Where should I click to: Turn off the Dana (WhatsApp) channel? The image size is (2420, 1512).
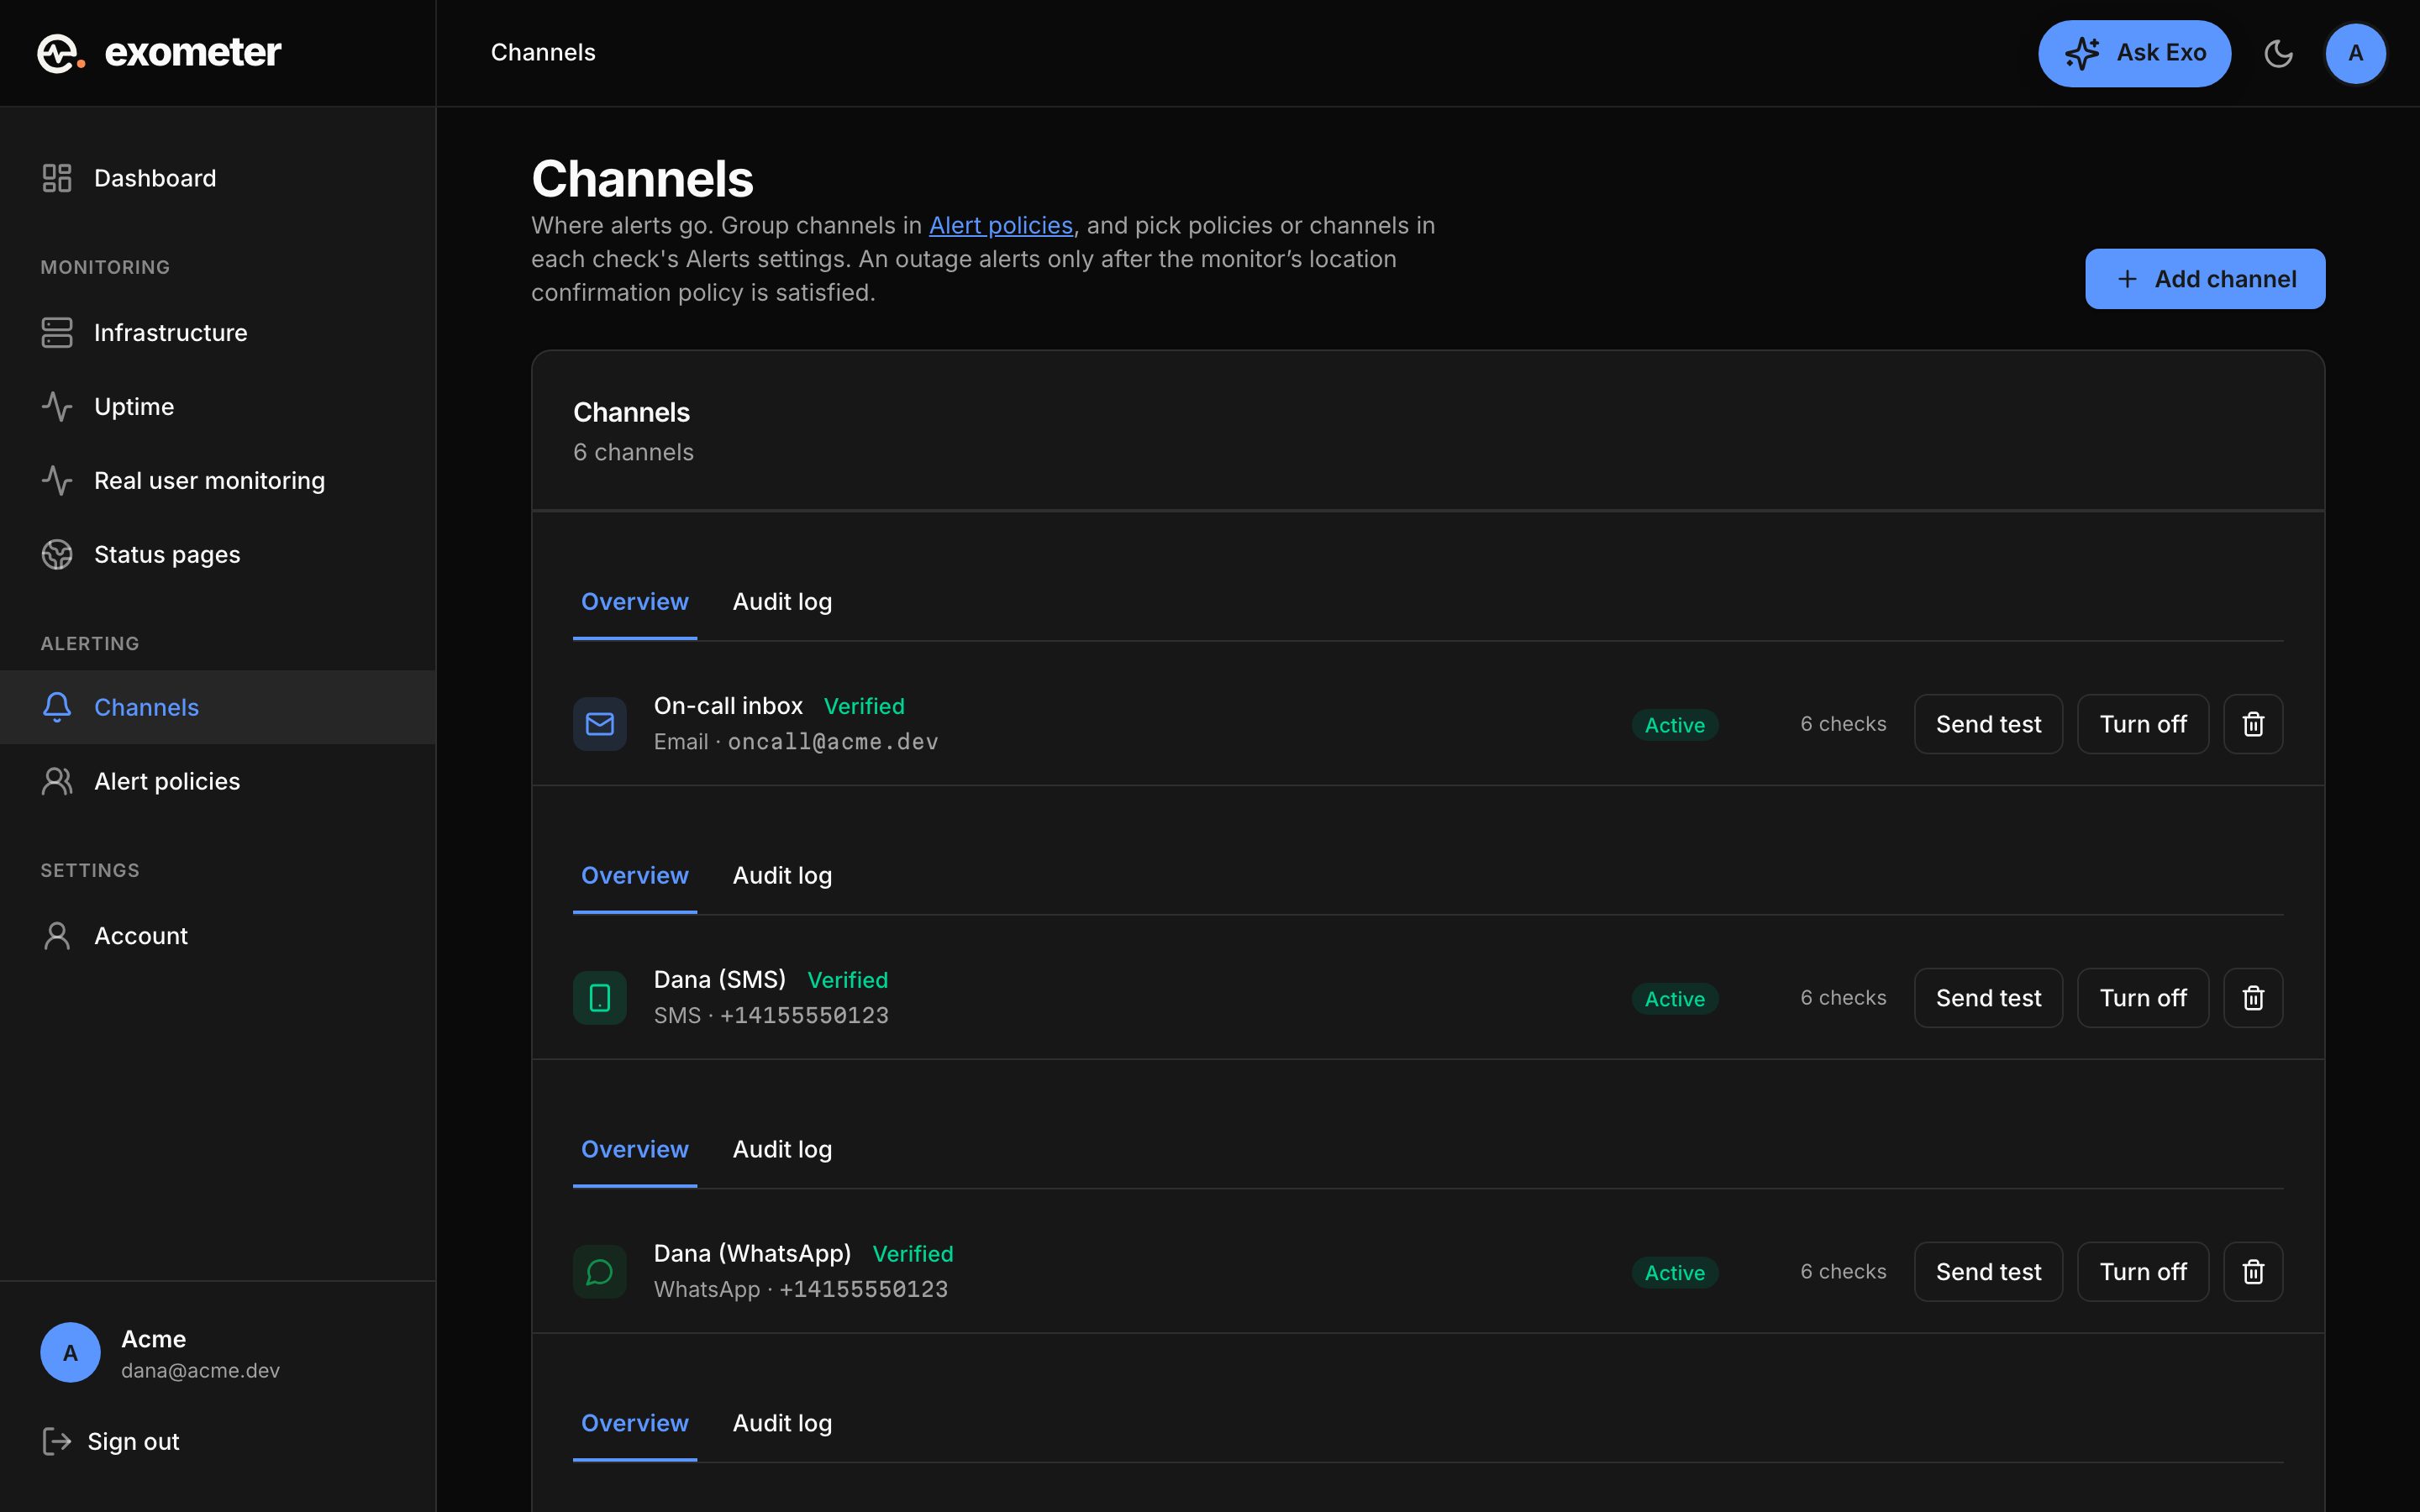[2143, 1272]
